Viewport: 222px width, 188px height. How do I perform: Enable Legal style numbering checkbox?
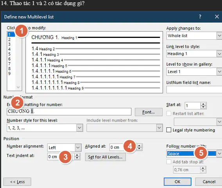168,130
